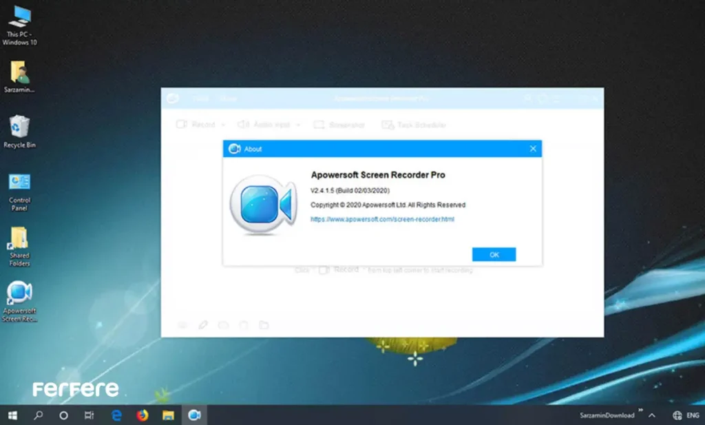Show hidden system tray icons
The image size is (705, 425).
click(651, 415)
